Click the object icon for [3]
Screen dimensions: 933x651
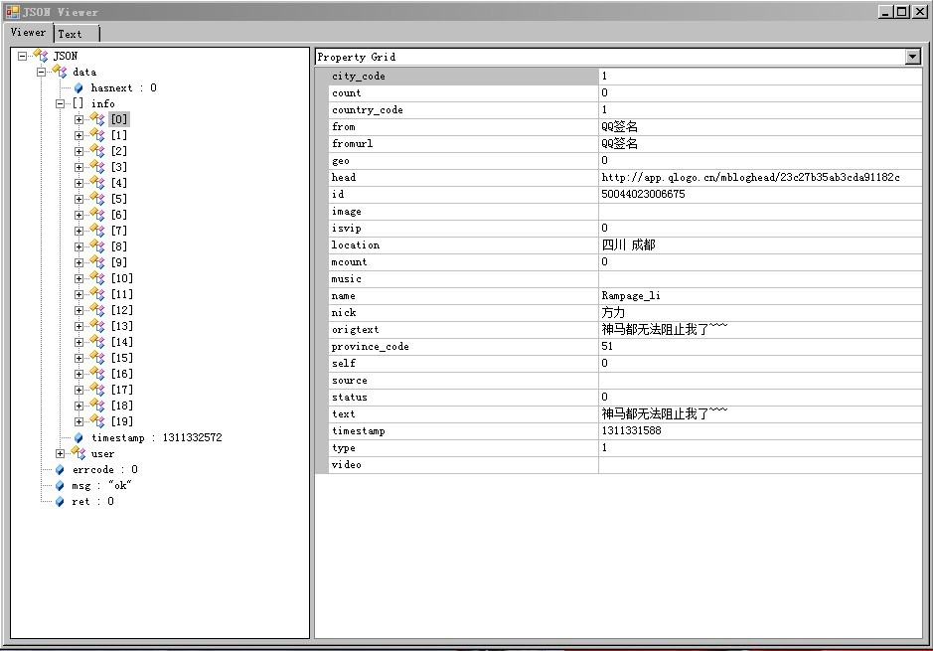(97, 167)
